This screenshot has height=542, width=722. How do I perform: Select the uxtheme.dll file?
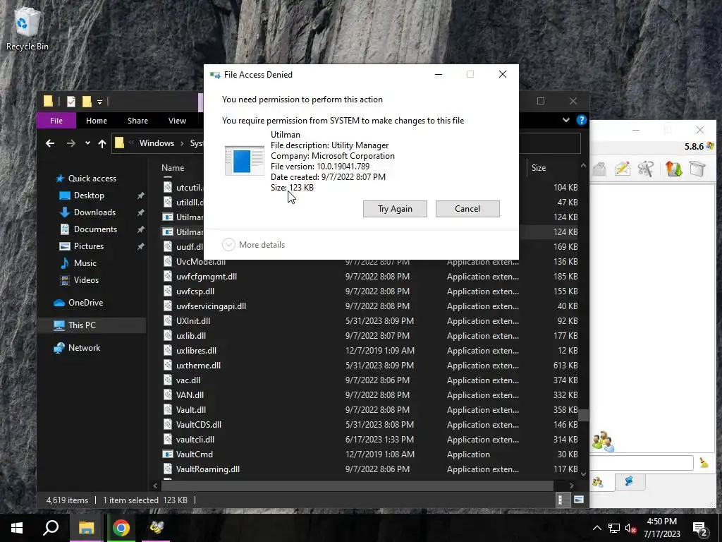pyautogui.click(x=198, y=366)
